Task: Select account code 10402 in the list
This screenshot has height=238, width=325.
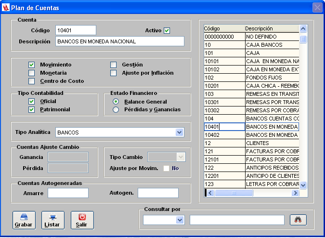Action: 224,135
